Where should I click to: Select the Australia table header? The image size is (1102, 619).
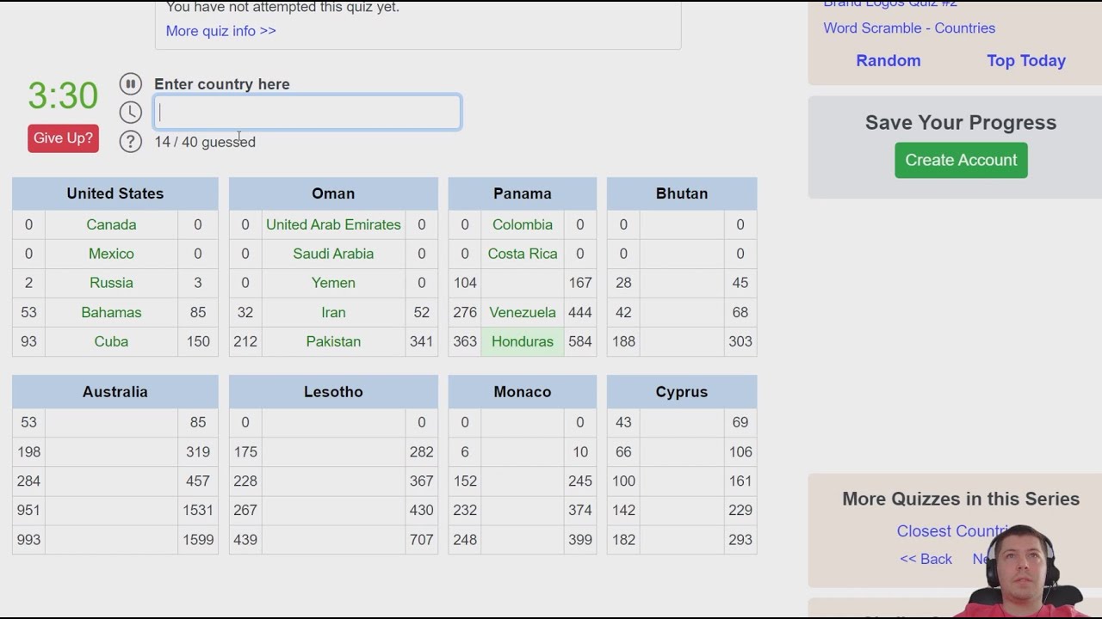pos(115,391)
